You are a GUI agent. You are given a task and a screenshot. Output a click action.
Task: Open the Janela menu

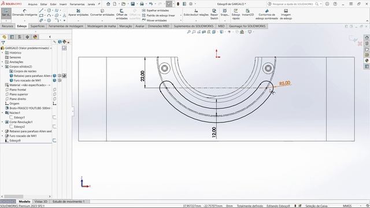[x=91, y=4]
